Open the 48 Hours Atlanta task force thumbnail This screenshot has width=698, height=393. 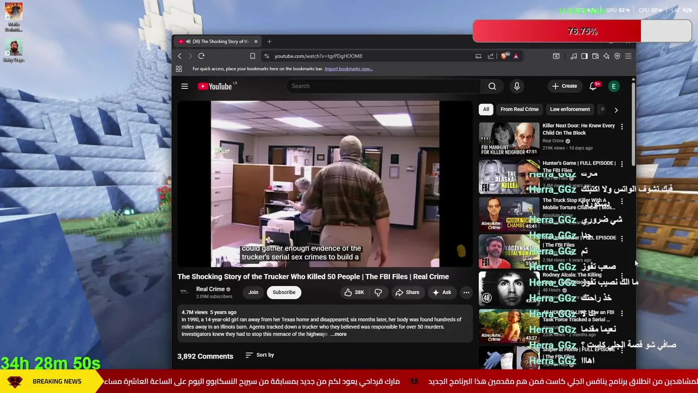point(509,326)
